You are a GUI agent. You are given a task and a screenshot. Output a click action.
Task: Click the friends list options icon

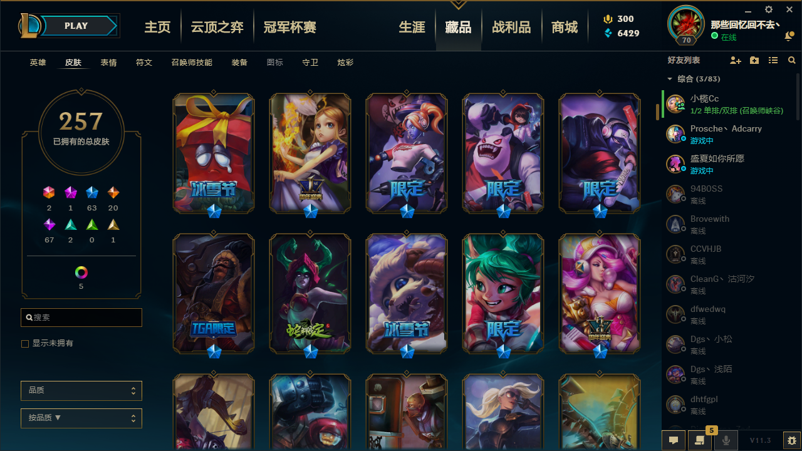tap(773, 60)
